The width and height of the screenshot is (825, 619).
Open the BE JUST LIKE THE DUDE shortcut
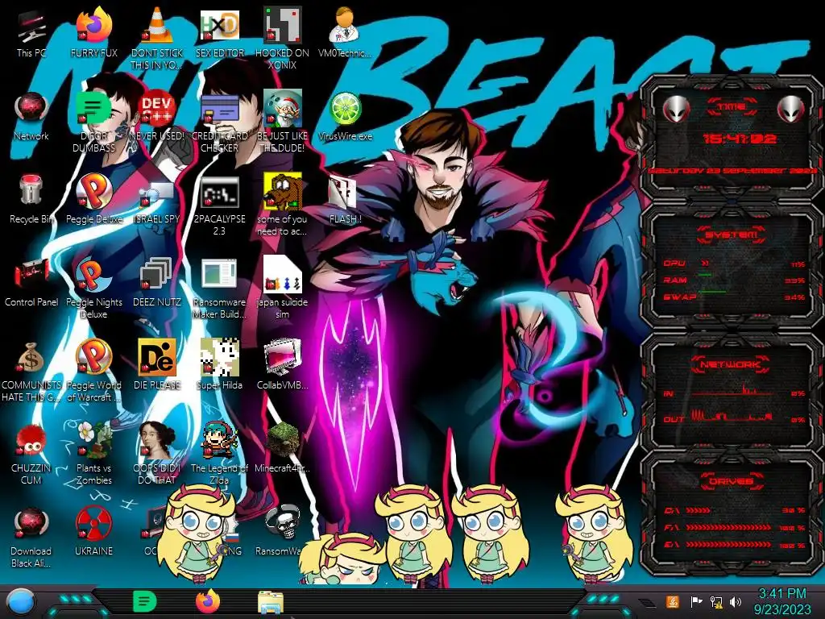tap(283, 108)
